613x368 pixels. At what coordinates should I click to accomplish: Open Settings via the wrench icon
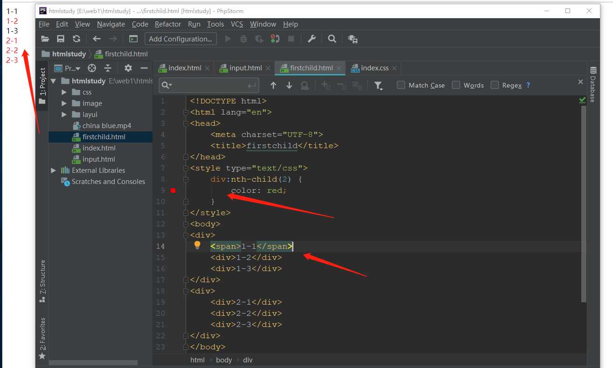point(312,39)
